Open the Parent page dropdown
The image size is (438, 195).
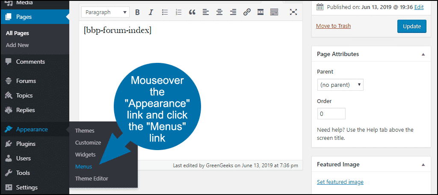(x=340, y=85)
